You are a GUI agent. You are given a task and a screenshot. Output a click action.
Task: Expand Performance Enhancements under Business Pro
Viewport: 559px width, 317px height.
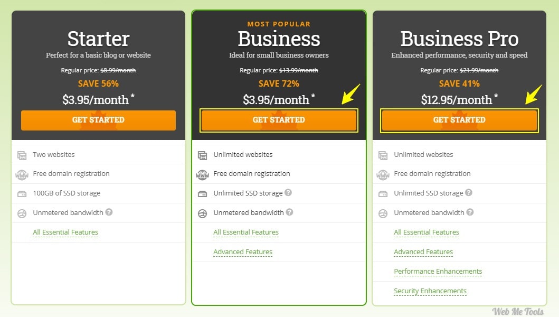pos(438,272)
